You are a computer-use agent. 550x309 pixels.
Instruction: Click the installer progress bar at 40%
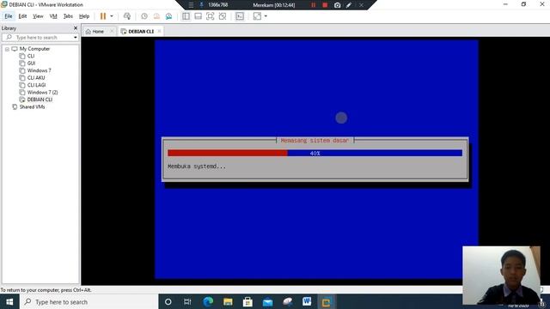coord(315,153)
